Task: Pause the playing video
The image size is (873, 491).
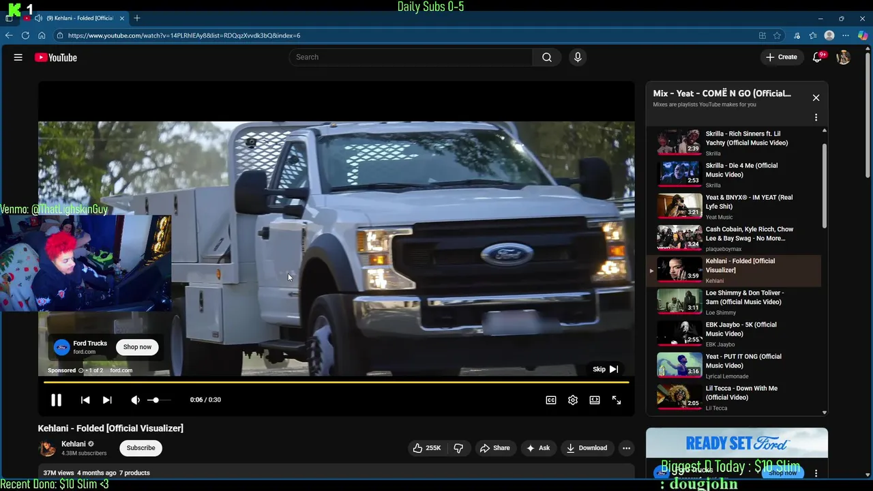Action: pyautogui.click(x=56, y=400)
